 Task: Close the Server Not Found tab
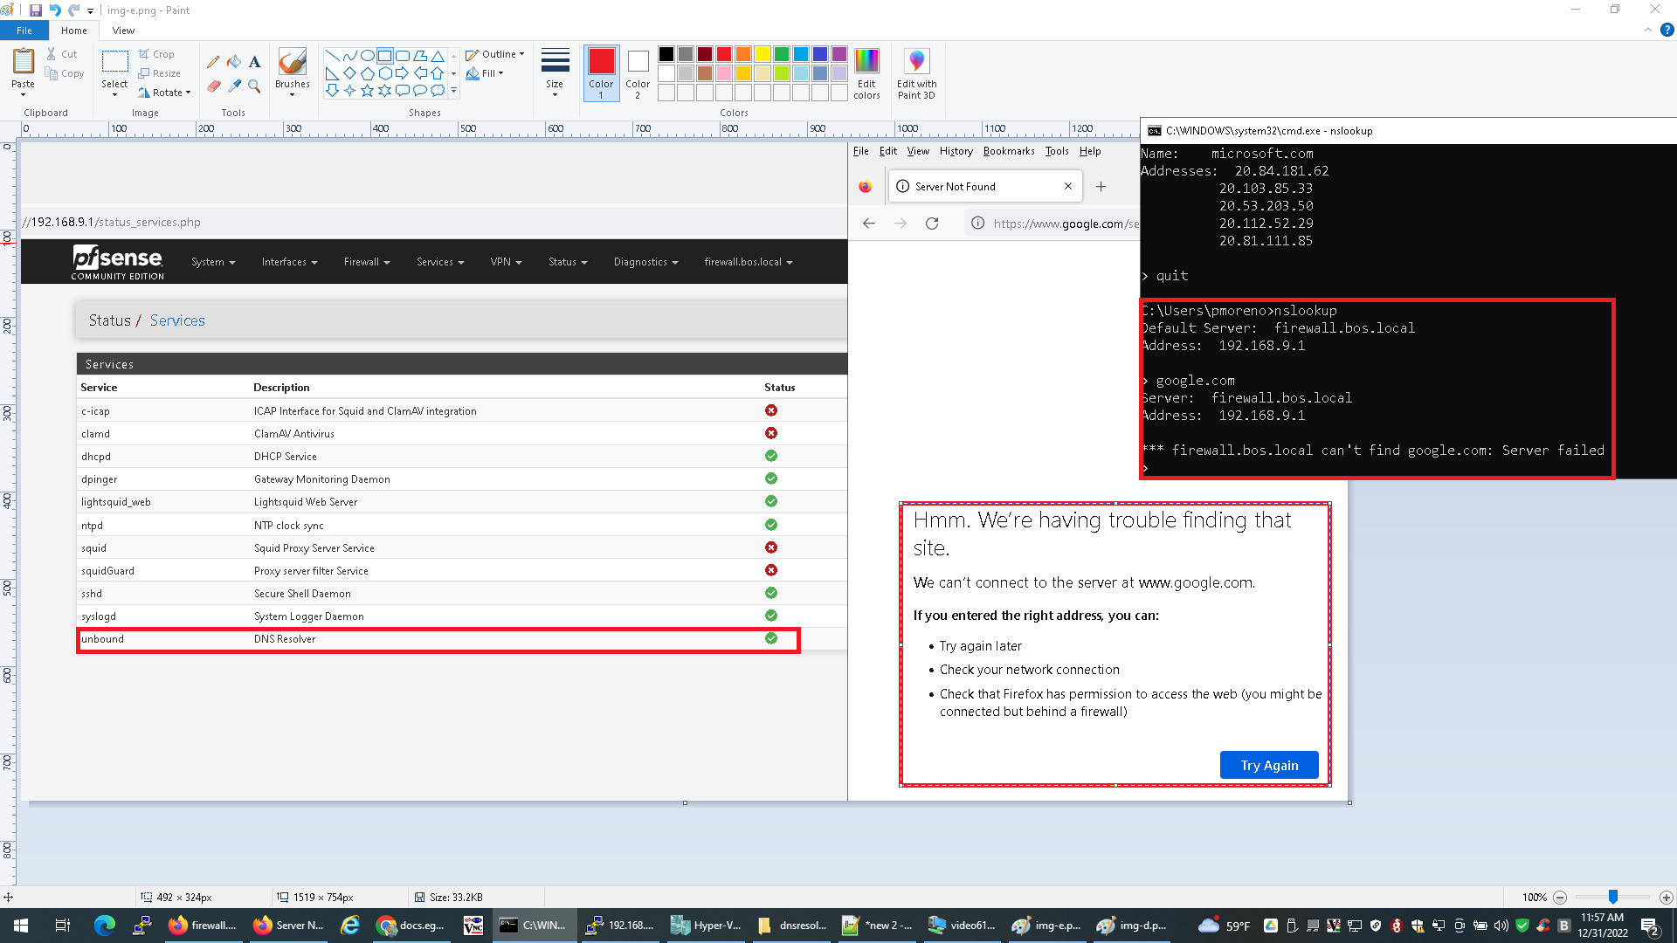[x=1067, y=186]
